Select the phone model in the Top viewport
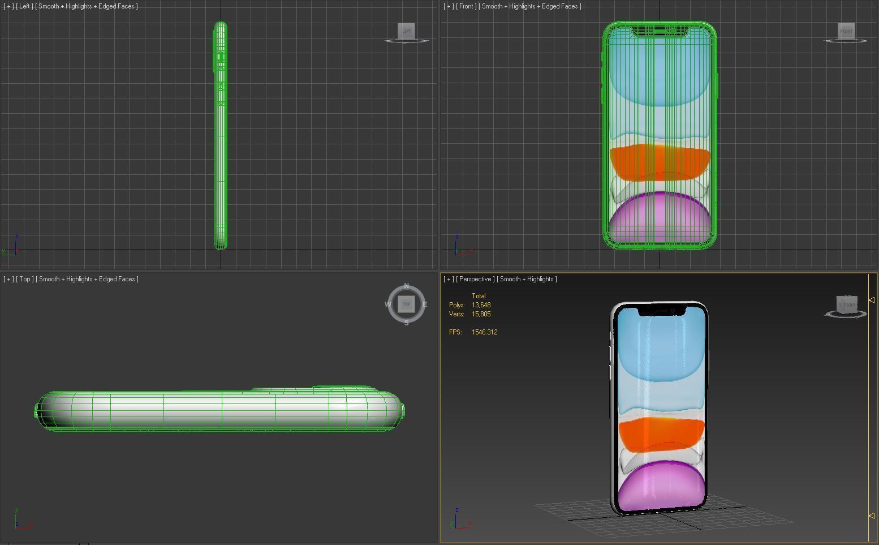 (x=219, y=411)
